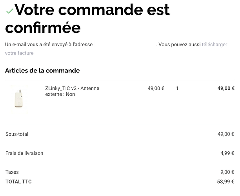
Task: Click the green confirmation checkmark icon
Action: 10,11
